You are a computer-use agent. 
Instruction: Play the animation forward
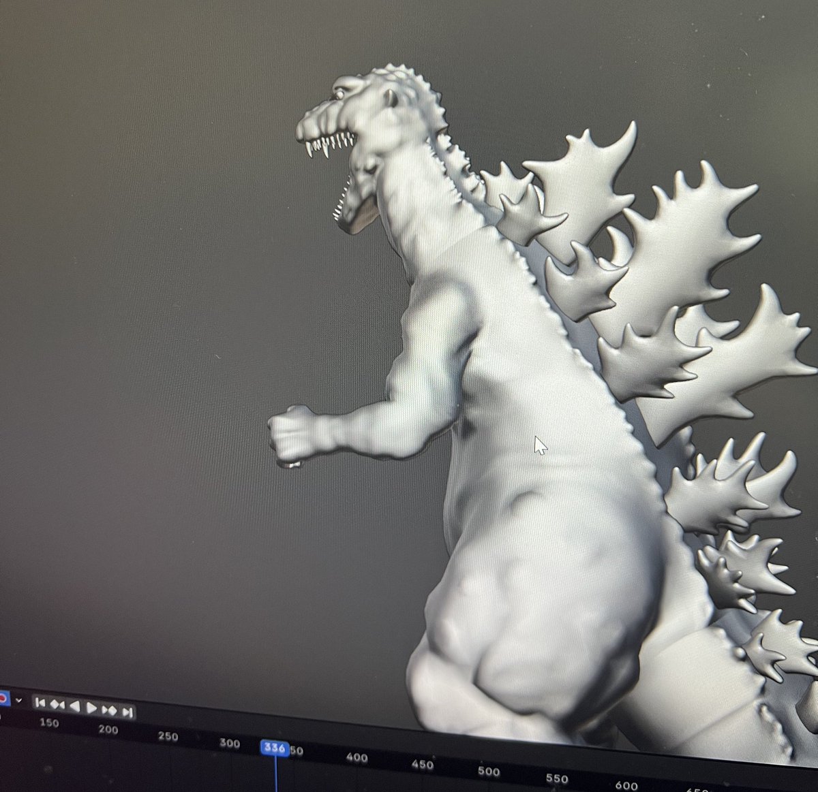pyautogui.click(x=91, y=708)
